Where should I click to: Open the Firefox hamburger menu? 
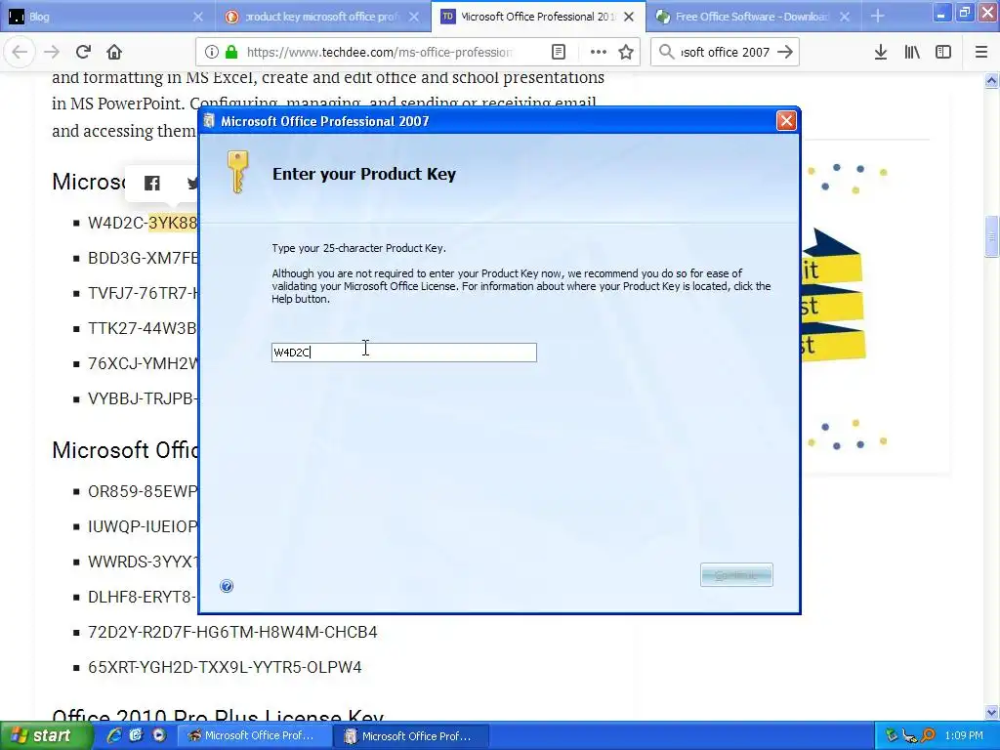(981, 53)
